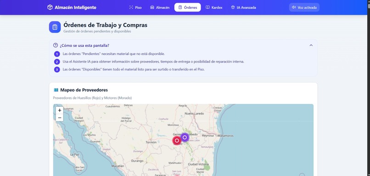The width and height of the screenshot is (370, 176).
Task: Collapse the ¿Cómo se usa esta pantalla? panel
Action: coord(311,45)
